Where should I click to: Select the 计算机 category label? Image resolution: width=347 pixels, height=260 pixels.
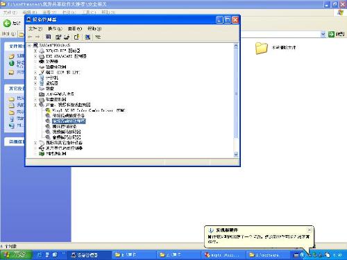[52, 78]
